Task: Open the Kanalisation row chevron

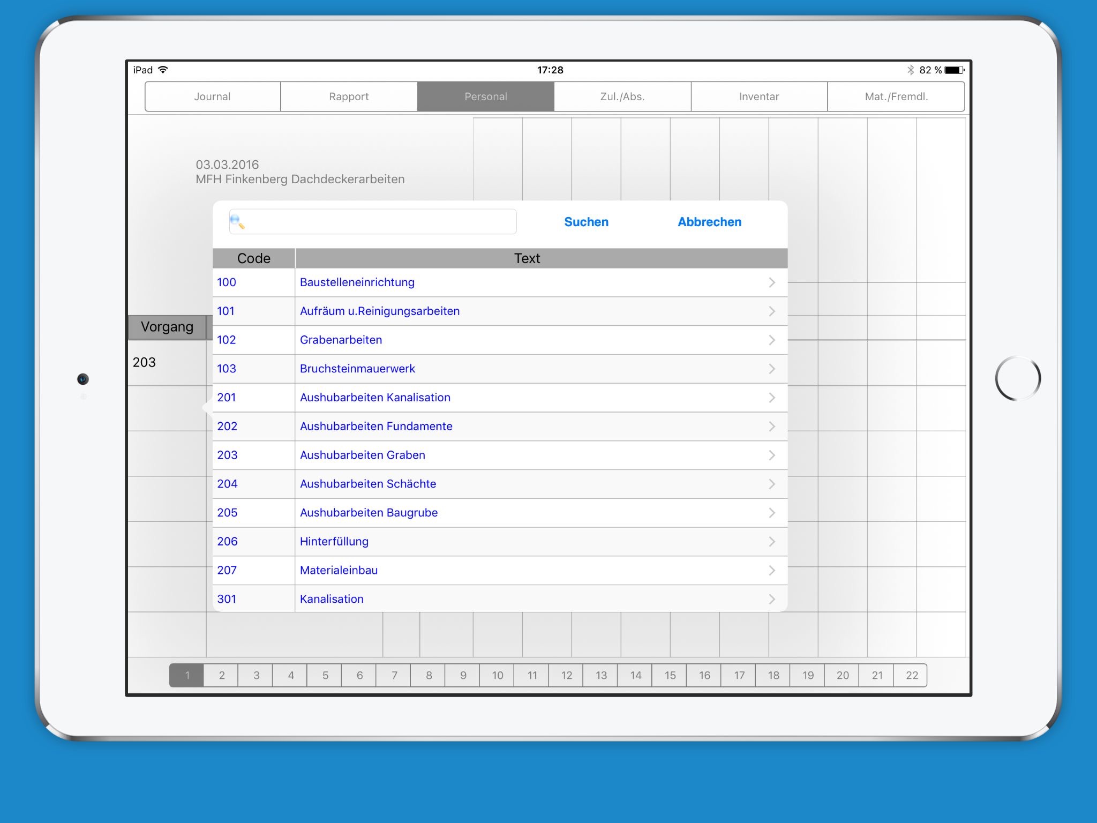Action: [771, 599]
